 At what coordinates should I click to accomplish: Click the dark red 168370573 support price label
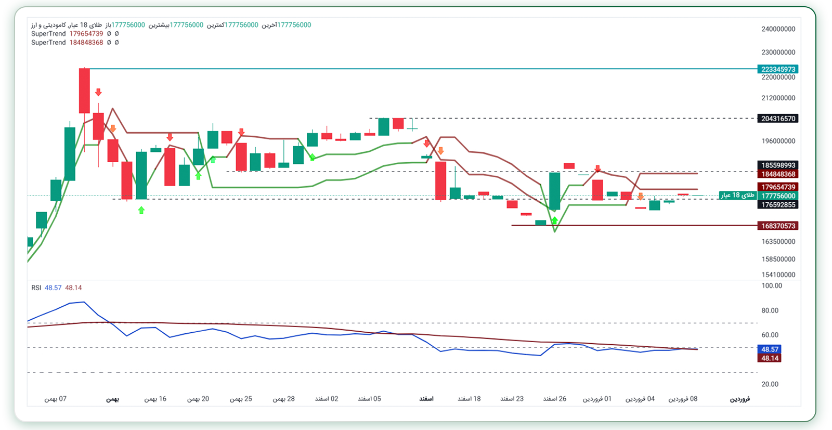click(778, 226)
